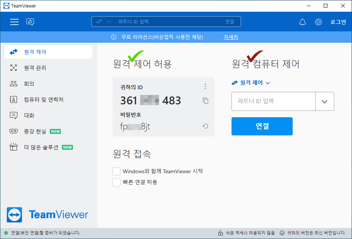The height and width of the screenshot is (239, 352).
Task: Click the AR glasses icon
Action: pos(14,131)
